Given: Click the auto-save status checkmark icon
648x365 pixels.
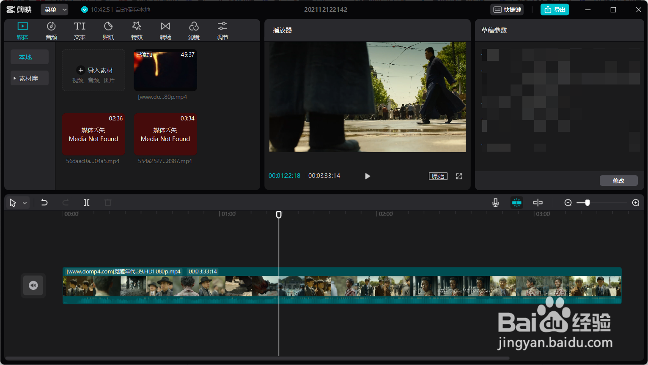Looking at the screenshot, I should (85, 10).
